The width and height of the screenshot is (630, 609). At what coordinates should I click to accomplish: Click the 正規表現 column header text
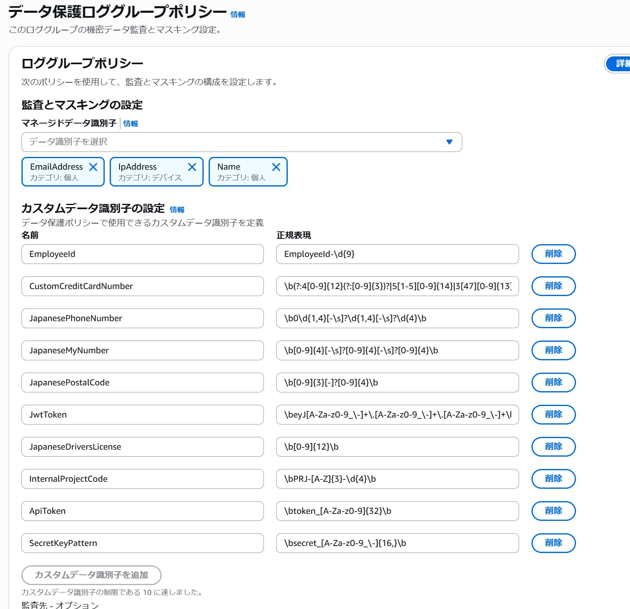pos(294,235)
